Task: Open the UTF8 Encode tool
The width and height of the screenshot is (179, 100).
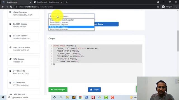Action: [23, 72]
